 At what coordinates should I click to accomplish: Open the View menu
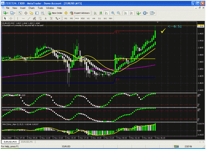coord(15,8)
